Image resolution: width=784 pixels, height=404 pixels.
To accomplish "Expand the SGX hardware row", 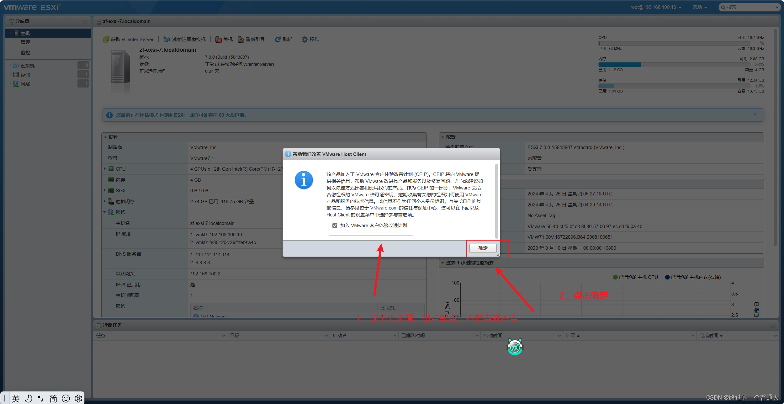I will 105,190.
